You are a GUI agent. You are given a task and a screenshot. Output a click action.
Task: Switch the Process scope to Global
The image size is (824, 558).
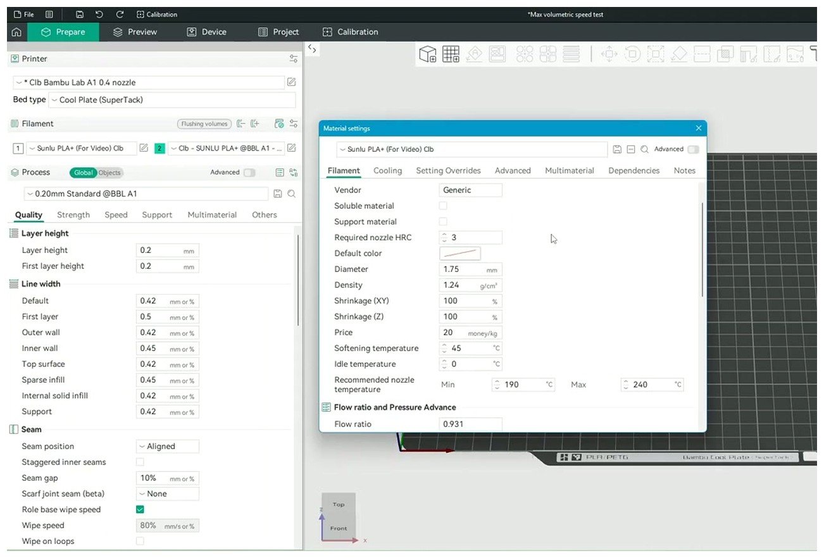click(x=83, y=173)
